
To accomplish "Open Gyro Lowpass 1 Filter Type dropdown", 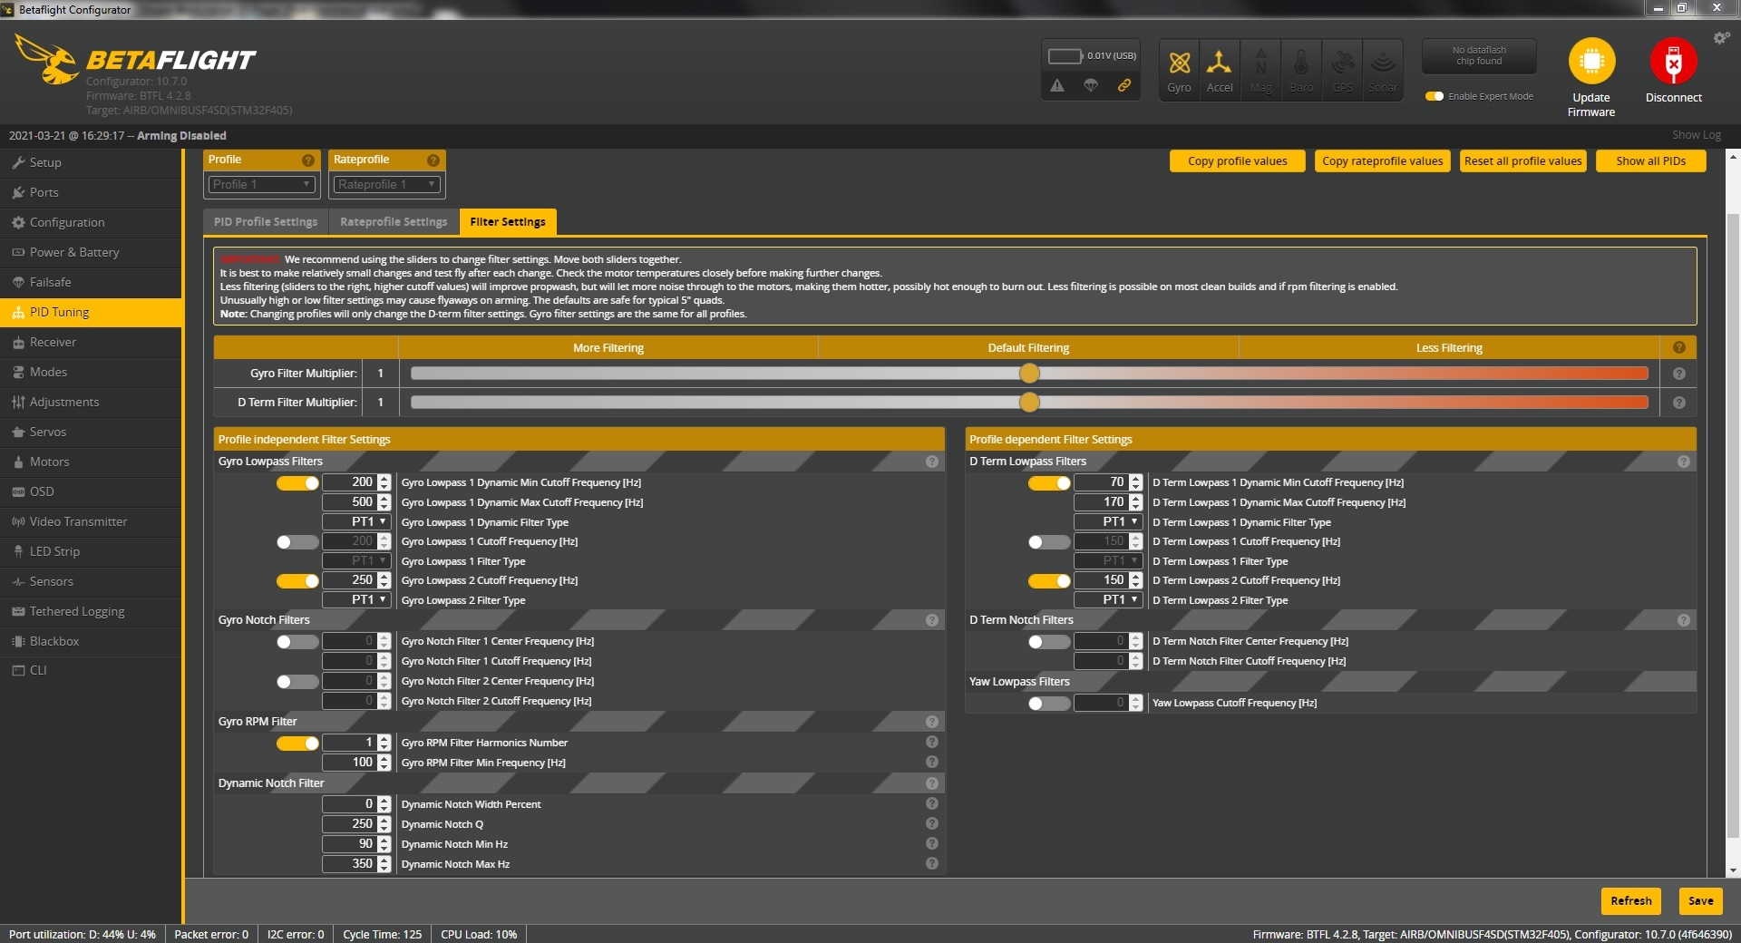I will click(356, 561).
